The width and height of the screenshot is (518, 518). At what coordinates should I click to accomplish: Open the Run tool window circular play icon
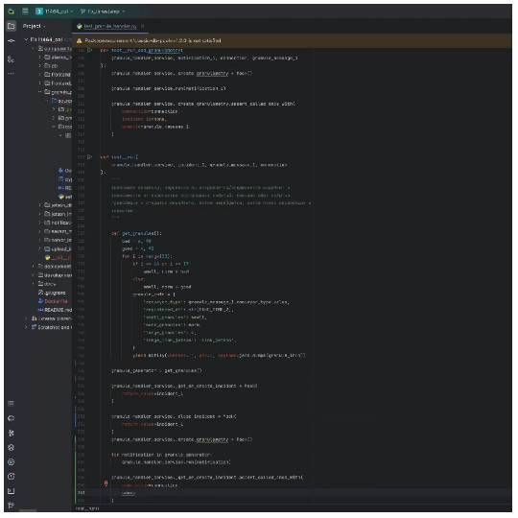point(11,461)
